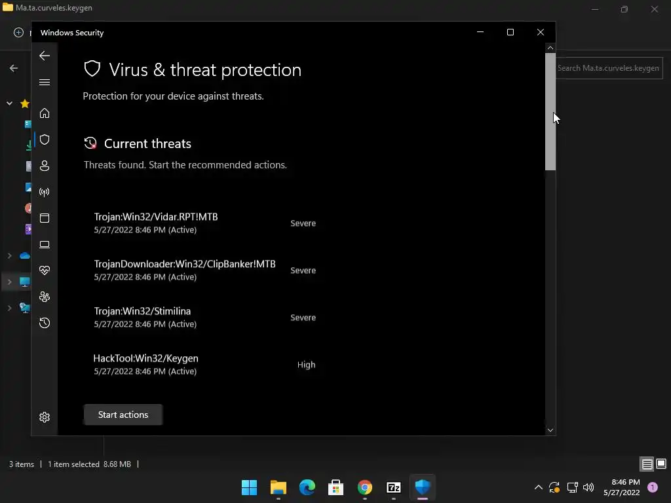The image size is (671, 503).
Task: Open Family options icon
Action: tap(45, 297)
